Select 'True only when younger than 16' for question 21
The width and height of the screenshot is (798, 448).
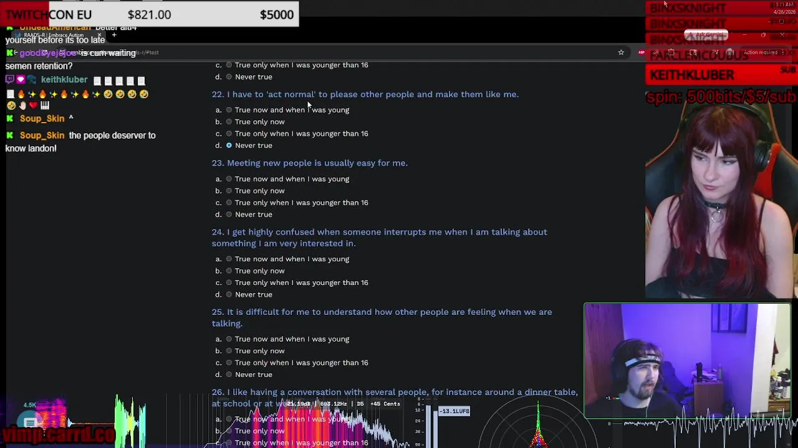tap(229, 65)
